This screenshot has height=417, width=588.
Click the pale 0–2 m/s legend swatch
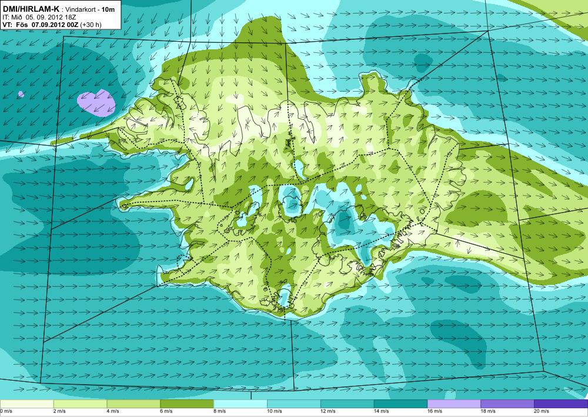tap(26, 404)
